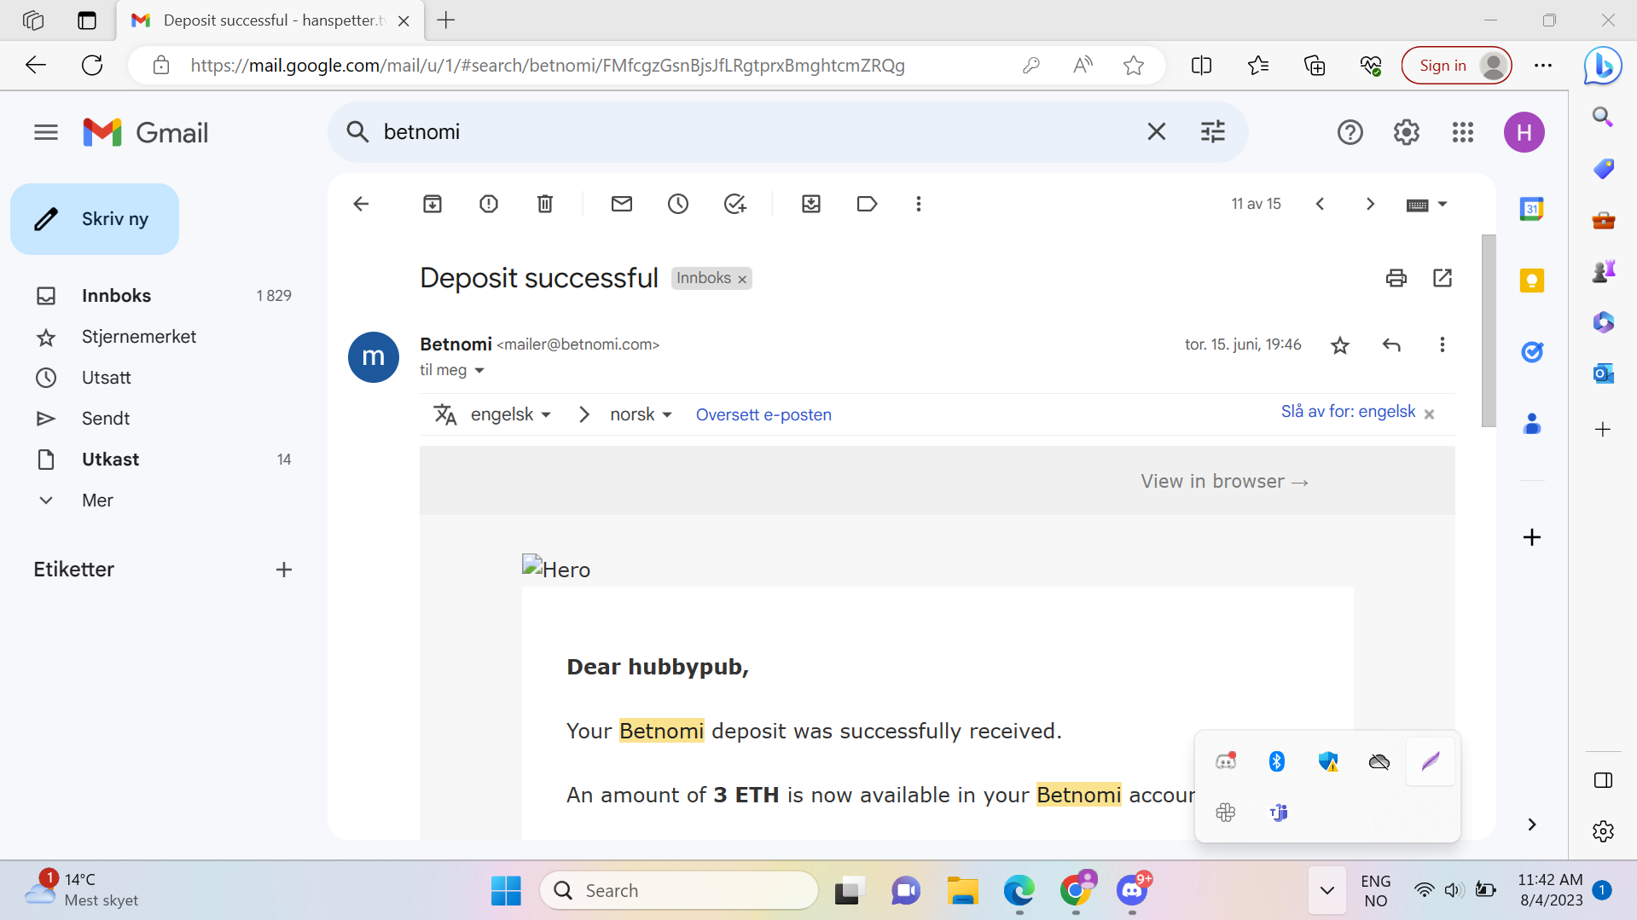
Task: Open Gmail support help icon
Action: (1350, 132)
